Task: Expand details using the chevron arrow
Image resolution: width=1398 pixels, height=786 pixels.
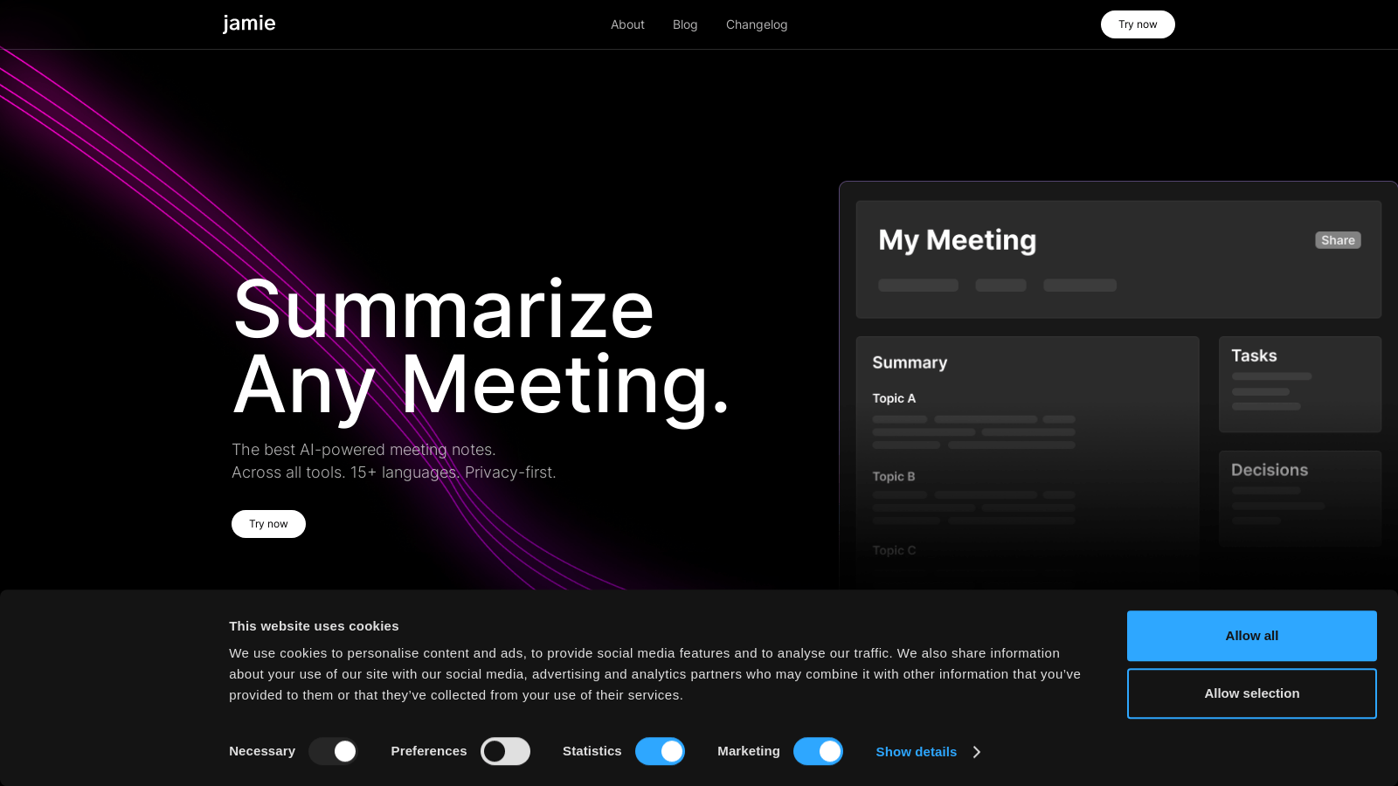Action: (977, 752)
